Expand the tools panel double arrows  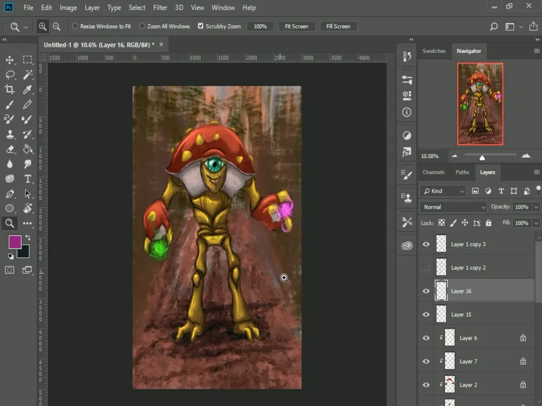pos(4,39)
